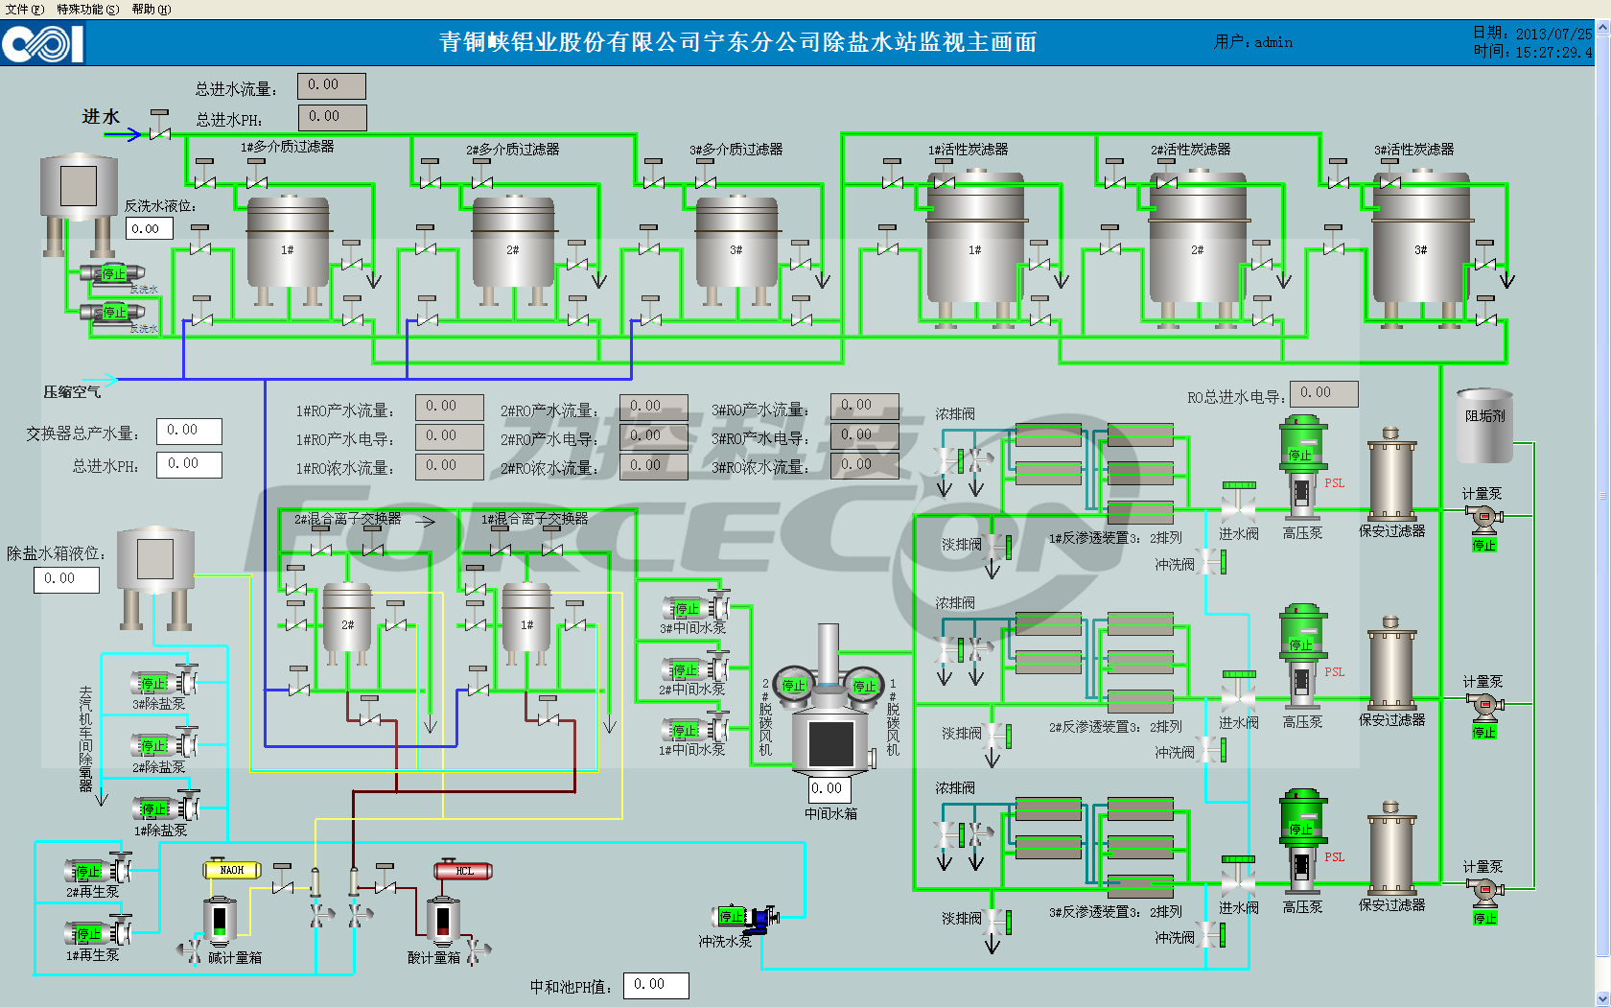Click the 中间水箱 intermediate tank graphic
Screen dimensions: 1611x1007
(829, 740)
